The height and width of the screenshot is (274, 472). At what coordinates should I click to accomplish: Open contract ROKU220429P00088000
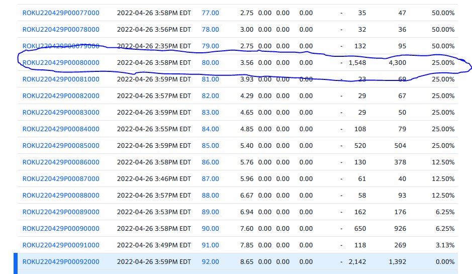coord(61,195)
